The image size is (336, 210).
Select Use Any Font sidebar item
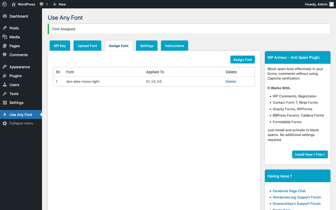point(21,114)
